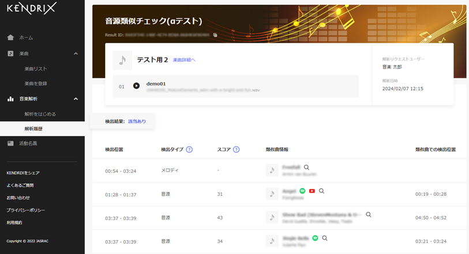Open YouTube link in the 01:28 row
469x254 pixels.
(x=312, y=191)
